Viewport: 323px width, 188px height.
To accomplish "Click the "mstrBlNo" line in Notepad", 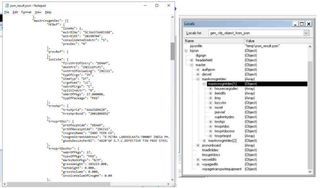I will pos(87,32).
